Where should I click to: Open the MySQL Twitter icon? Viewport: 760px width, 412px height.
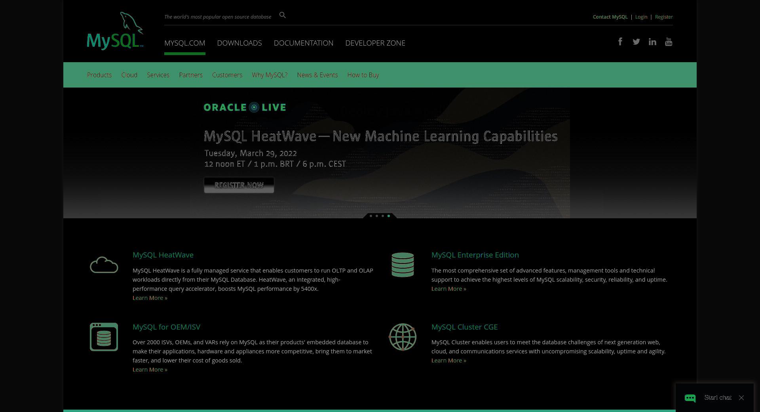click(636, 42)
